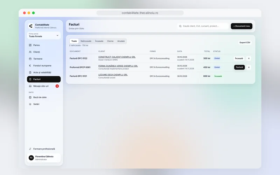280x175 pixels.
Task: Click the browser address bar URL
Action: pyautogui.click(x=140, y=13)
